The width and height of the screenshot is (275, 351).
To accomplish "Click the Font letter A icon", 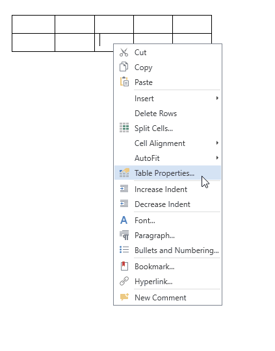I will 124,221.
